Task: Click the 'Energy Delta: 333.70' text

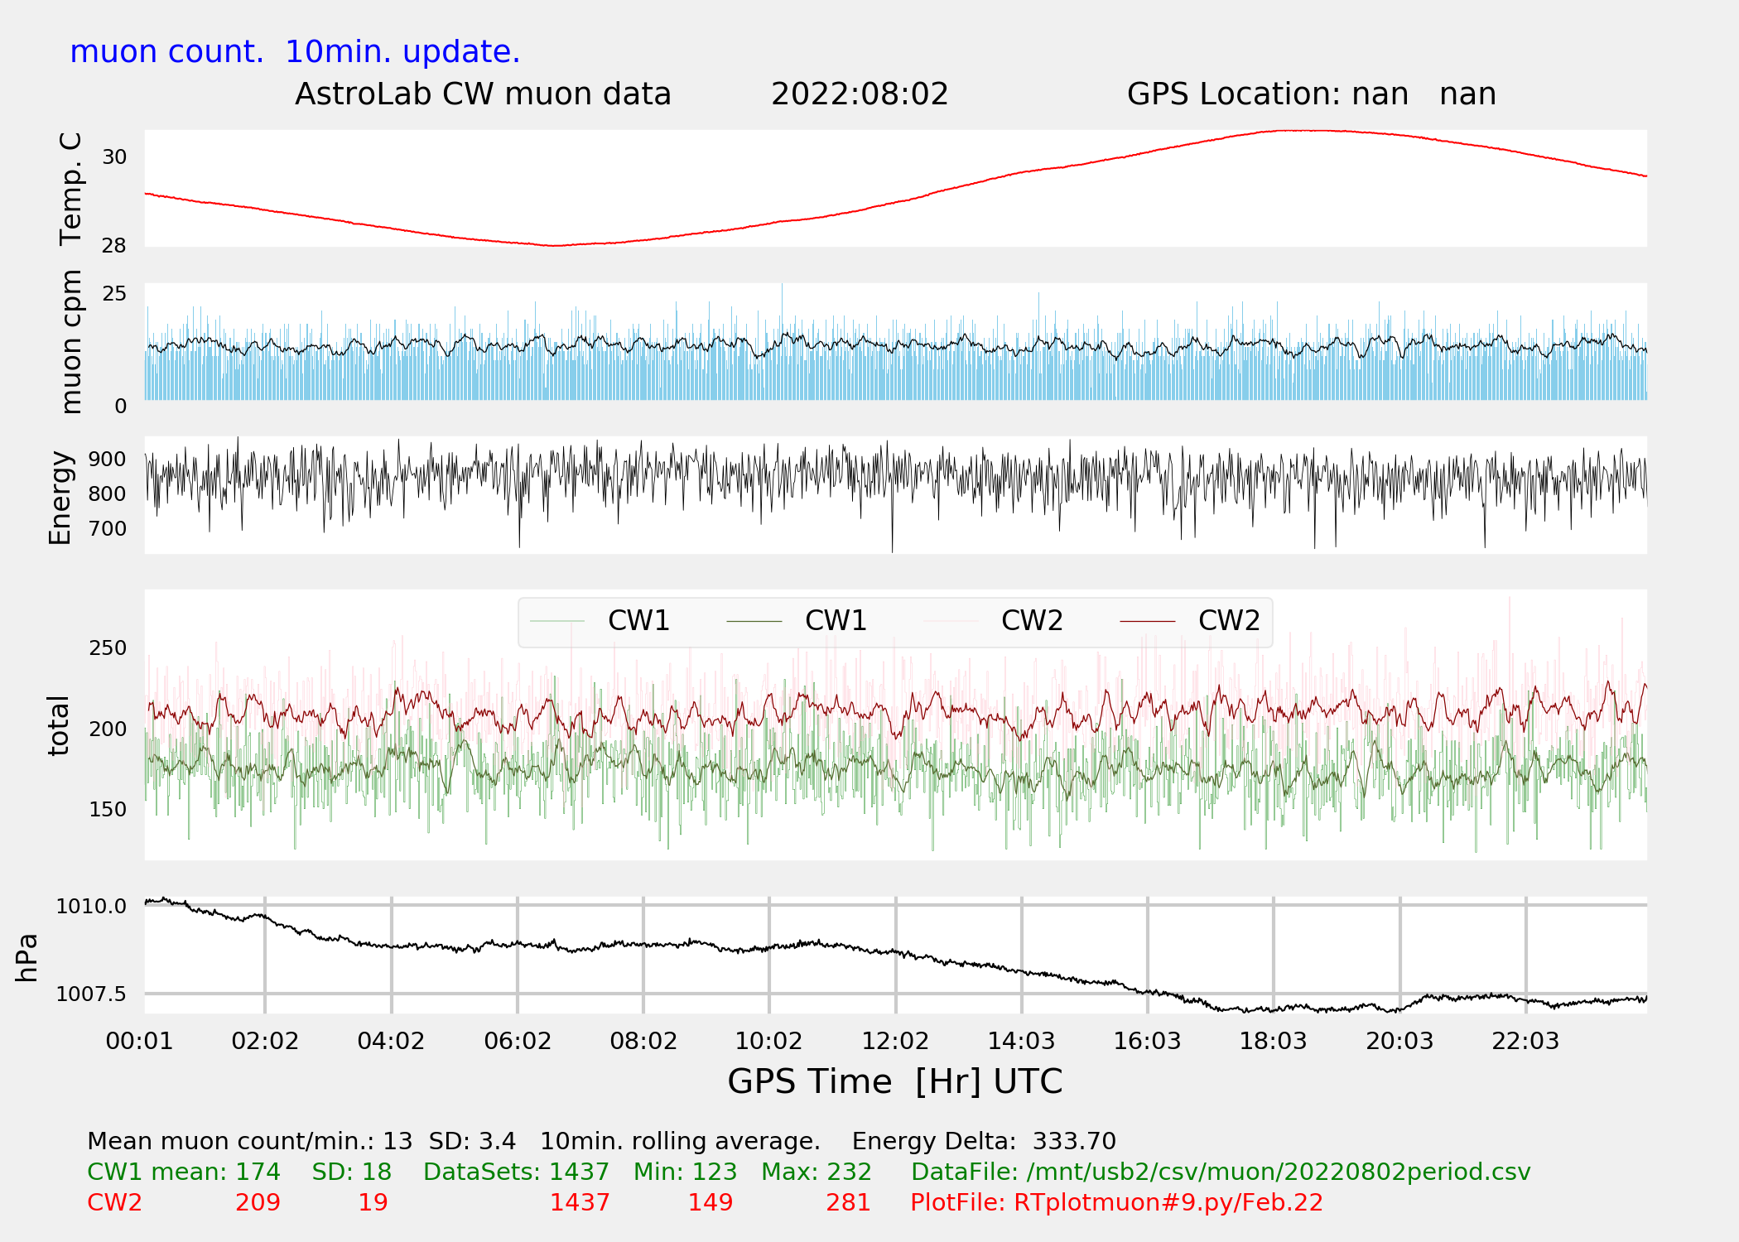Action: point(984,1141)
